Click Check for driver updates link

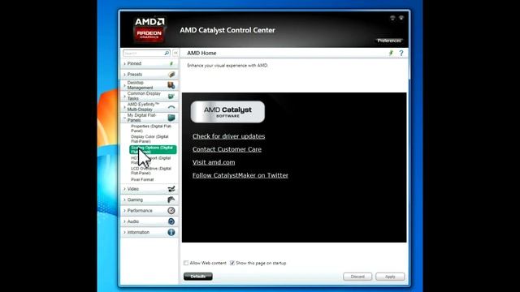pyautogui.click(x=228, y=136)
